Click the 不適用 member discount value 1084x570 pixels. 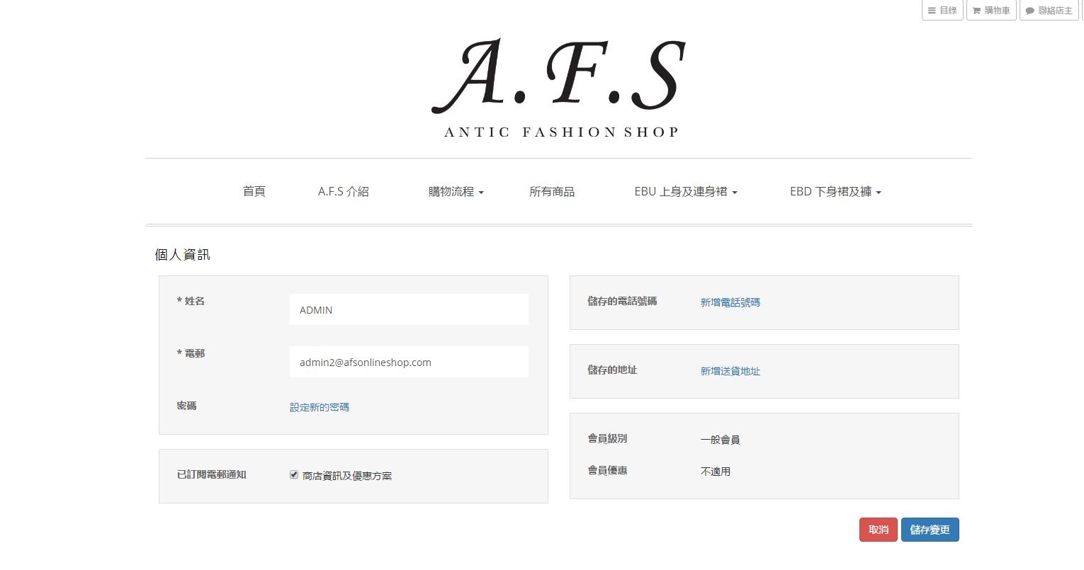tap(716, 472)
